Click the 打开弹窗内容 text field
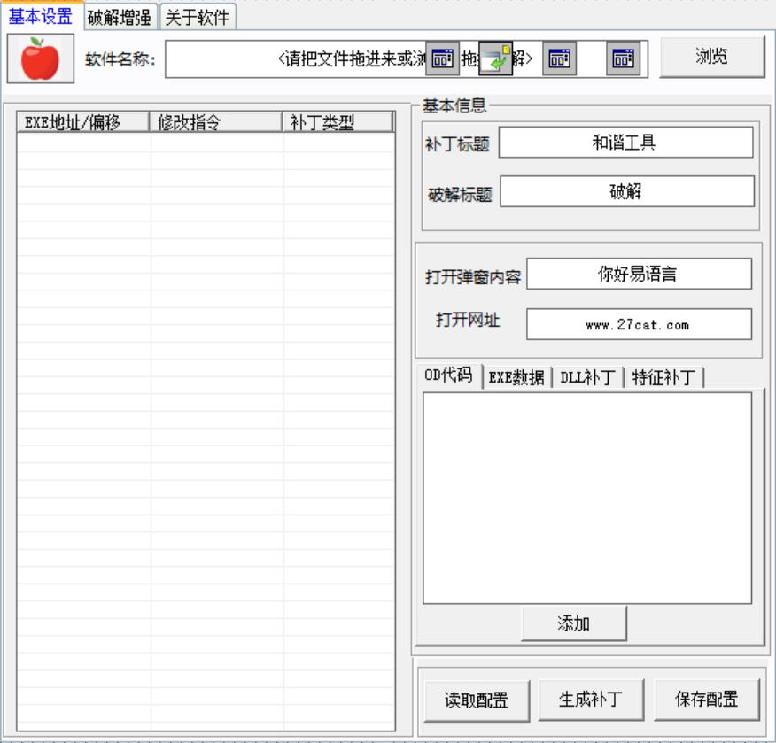 (x=638, y=274)
